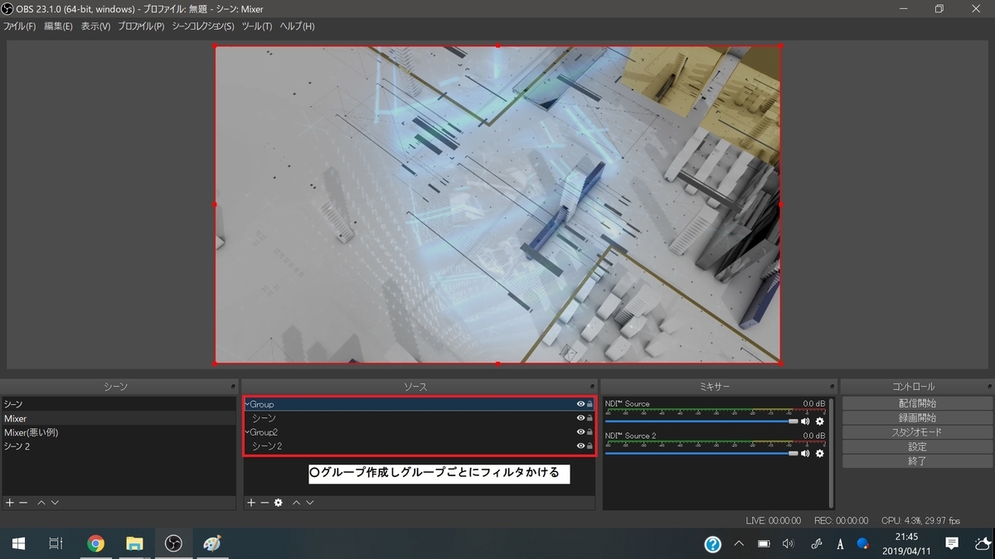
Task: Launch Google Chrome from the taskbar
Action: 95,543
